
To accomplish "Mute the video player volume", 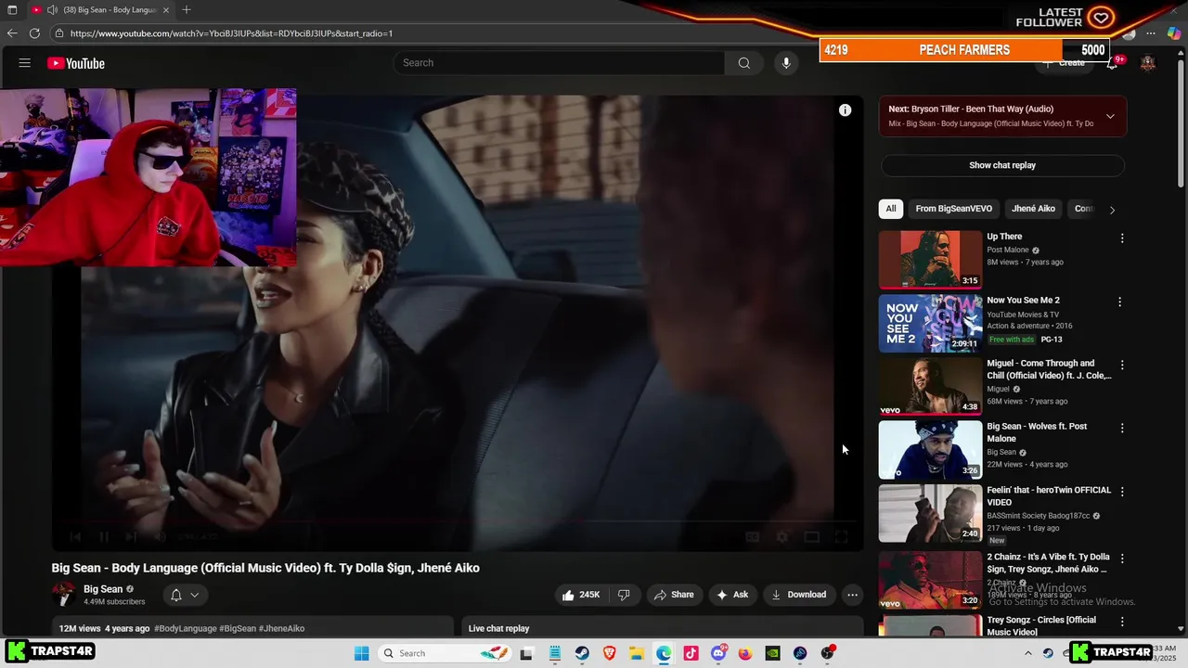I will coord(160,536).
